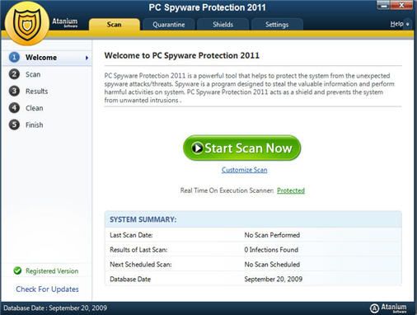Screen dimensions: 417x315
Task: Click the golden shield logo icon
Action: [27, 24]
